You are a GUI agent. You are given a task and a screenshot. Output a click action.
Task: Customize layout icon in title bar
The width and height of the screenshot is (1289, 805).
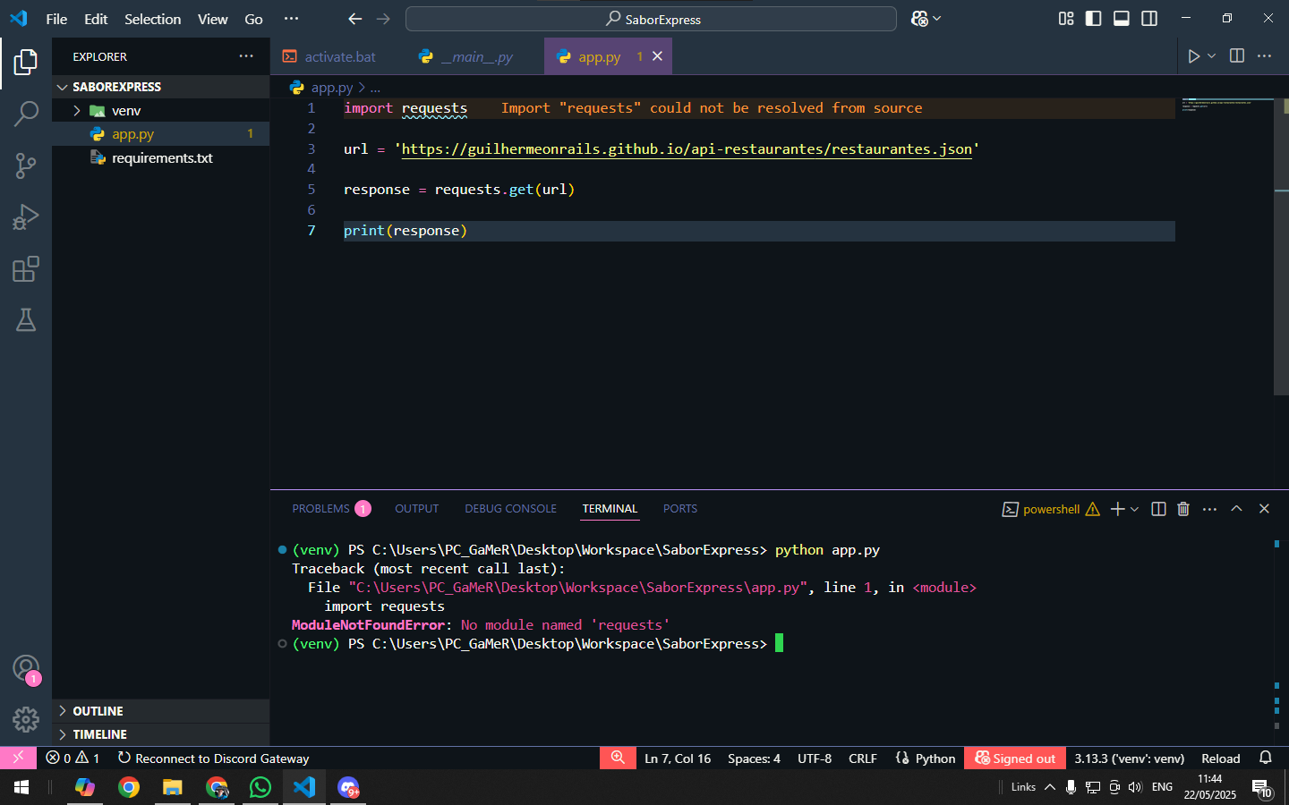point(1066,19)
